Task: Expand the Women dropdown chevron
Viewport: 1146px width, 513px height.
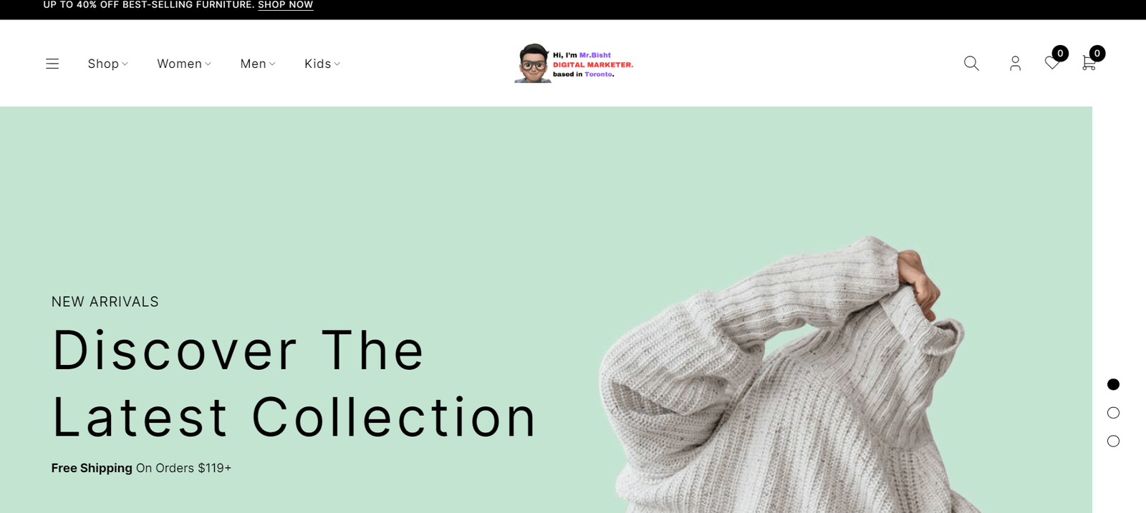Action: [x=208, y=64]
